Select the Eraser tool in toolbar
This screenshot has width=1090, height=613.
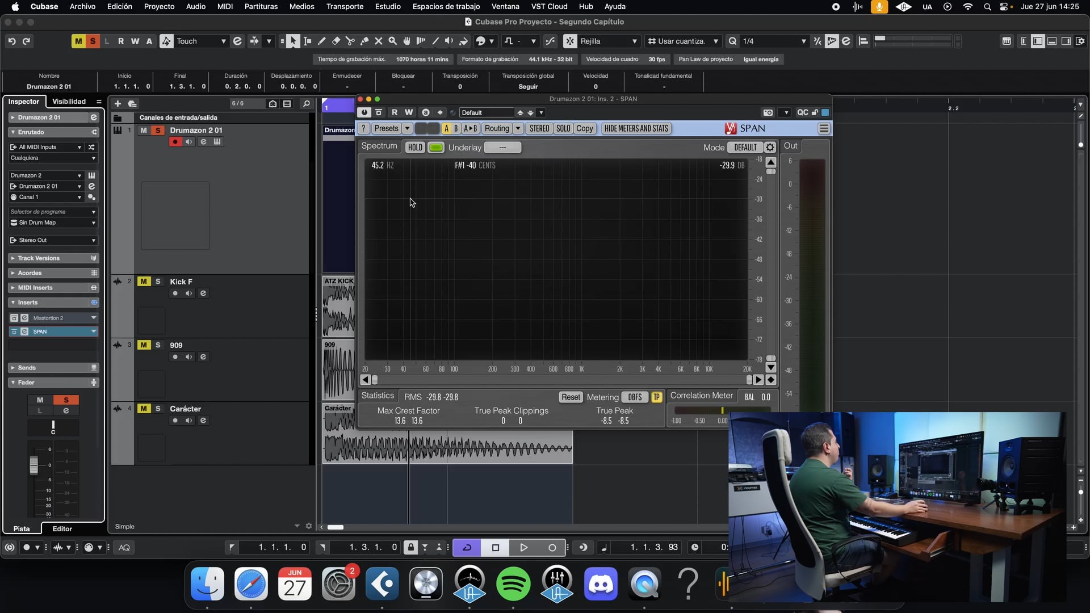336,41
